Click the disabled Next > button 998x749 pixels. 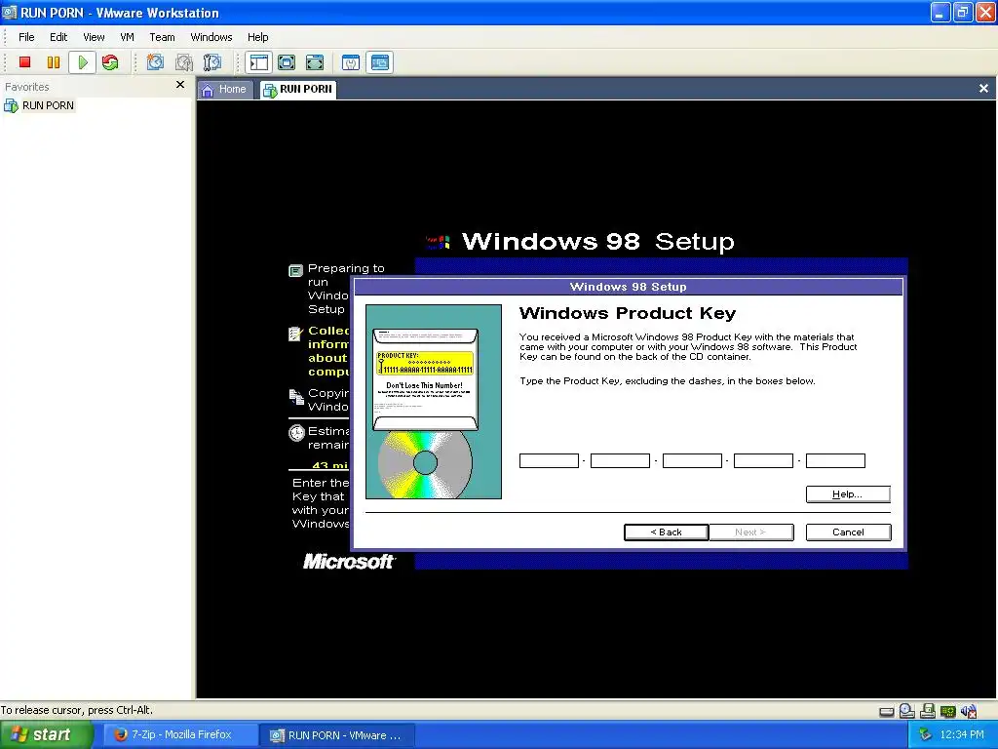coord(751,532)
